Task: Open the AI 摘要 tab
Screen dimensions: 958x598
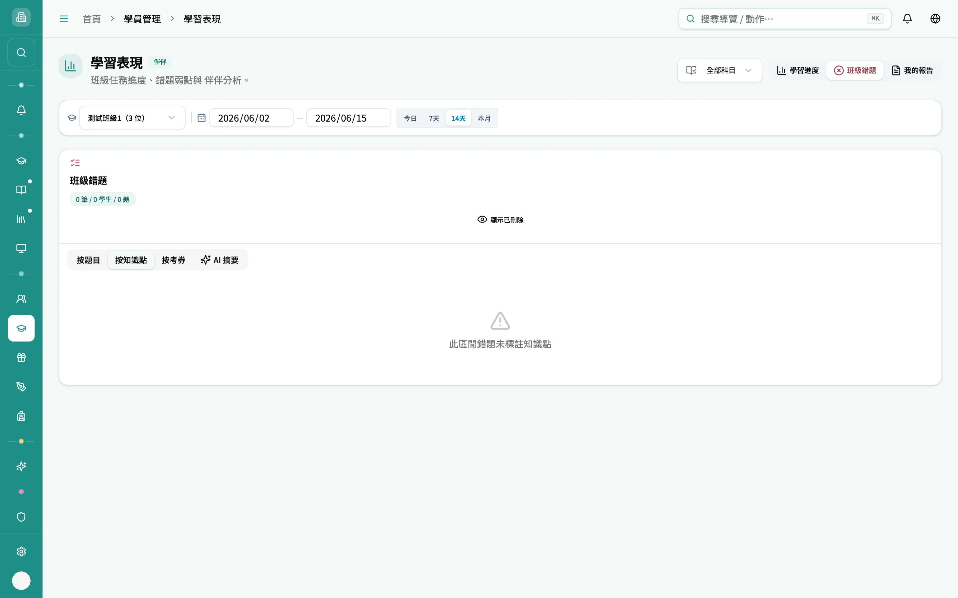Action: [220, 260]
